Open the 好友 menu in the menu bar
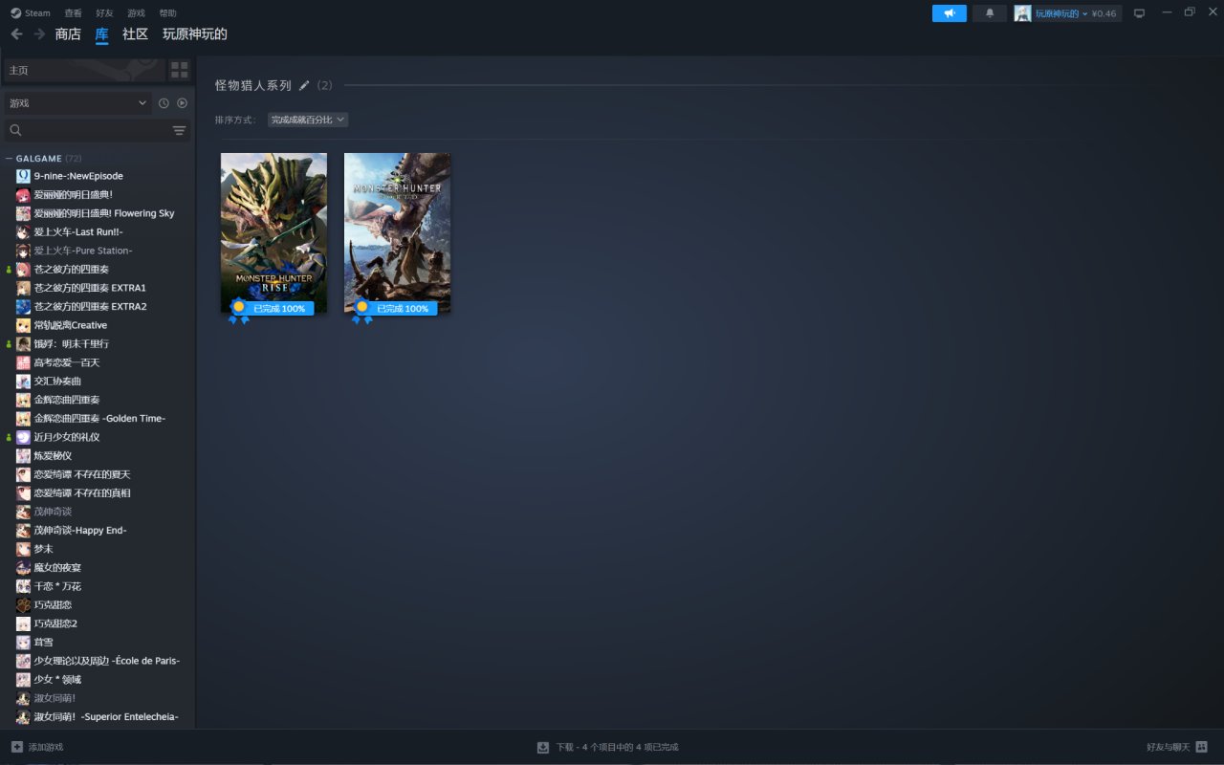Image resolution: width=1224 pixels, height=765 pixels. [104, 13]
